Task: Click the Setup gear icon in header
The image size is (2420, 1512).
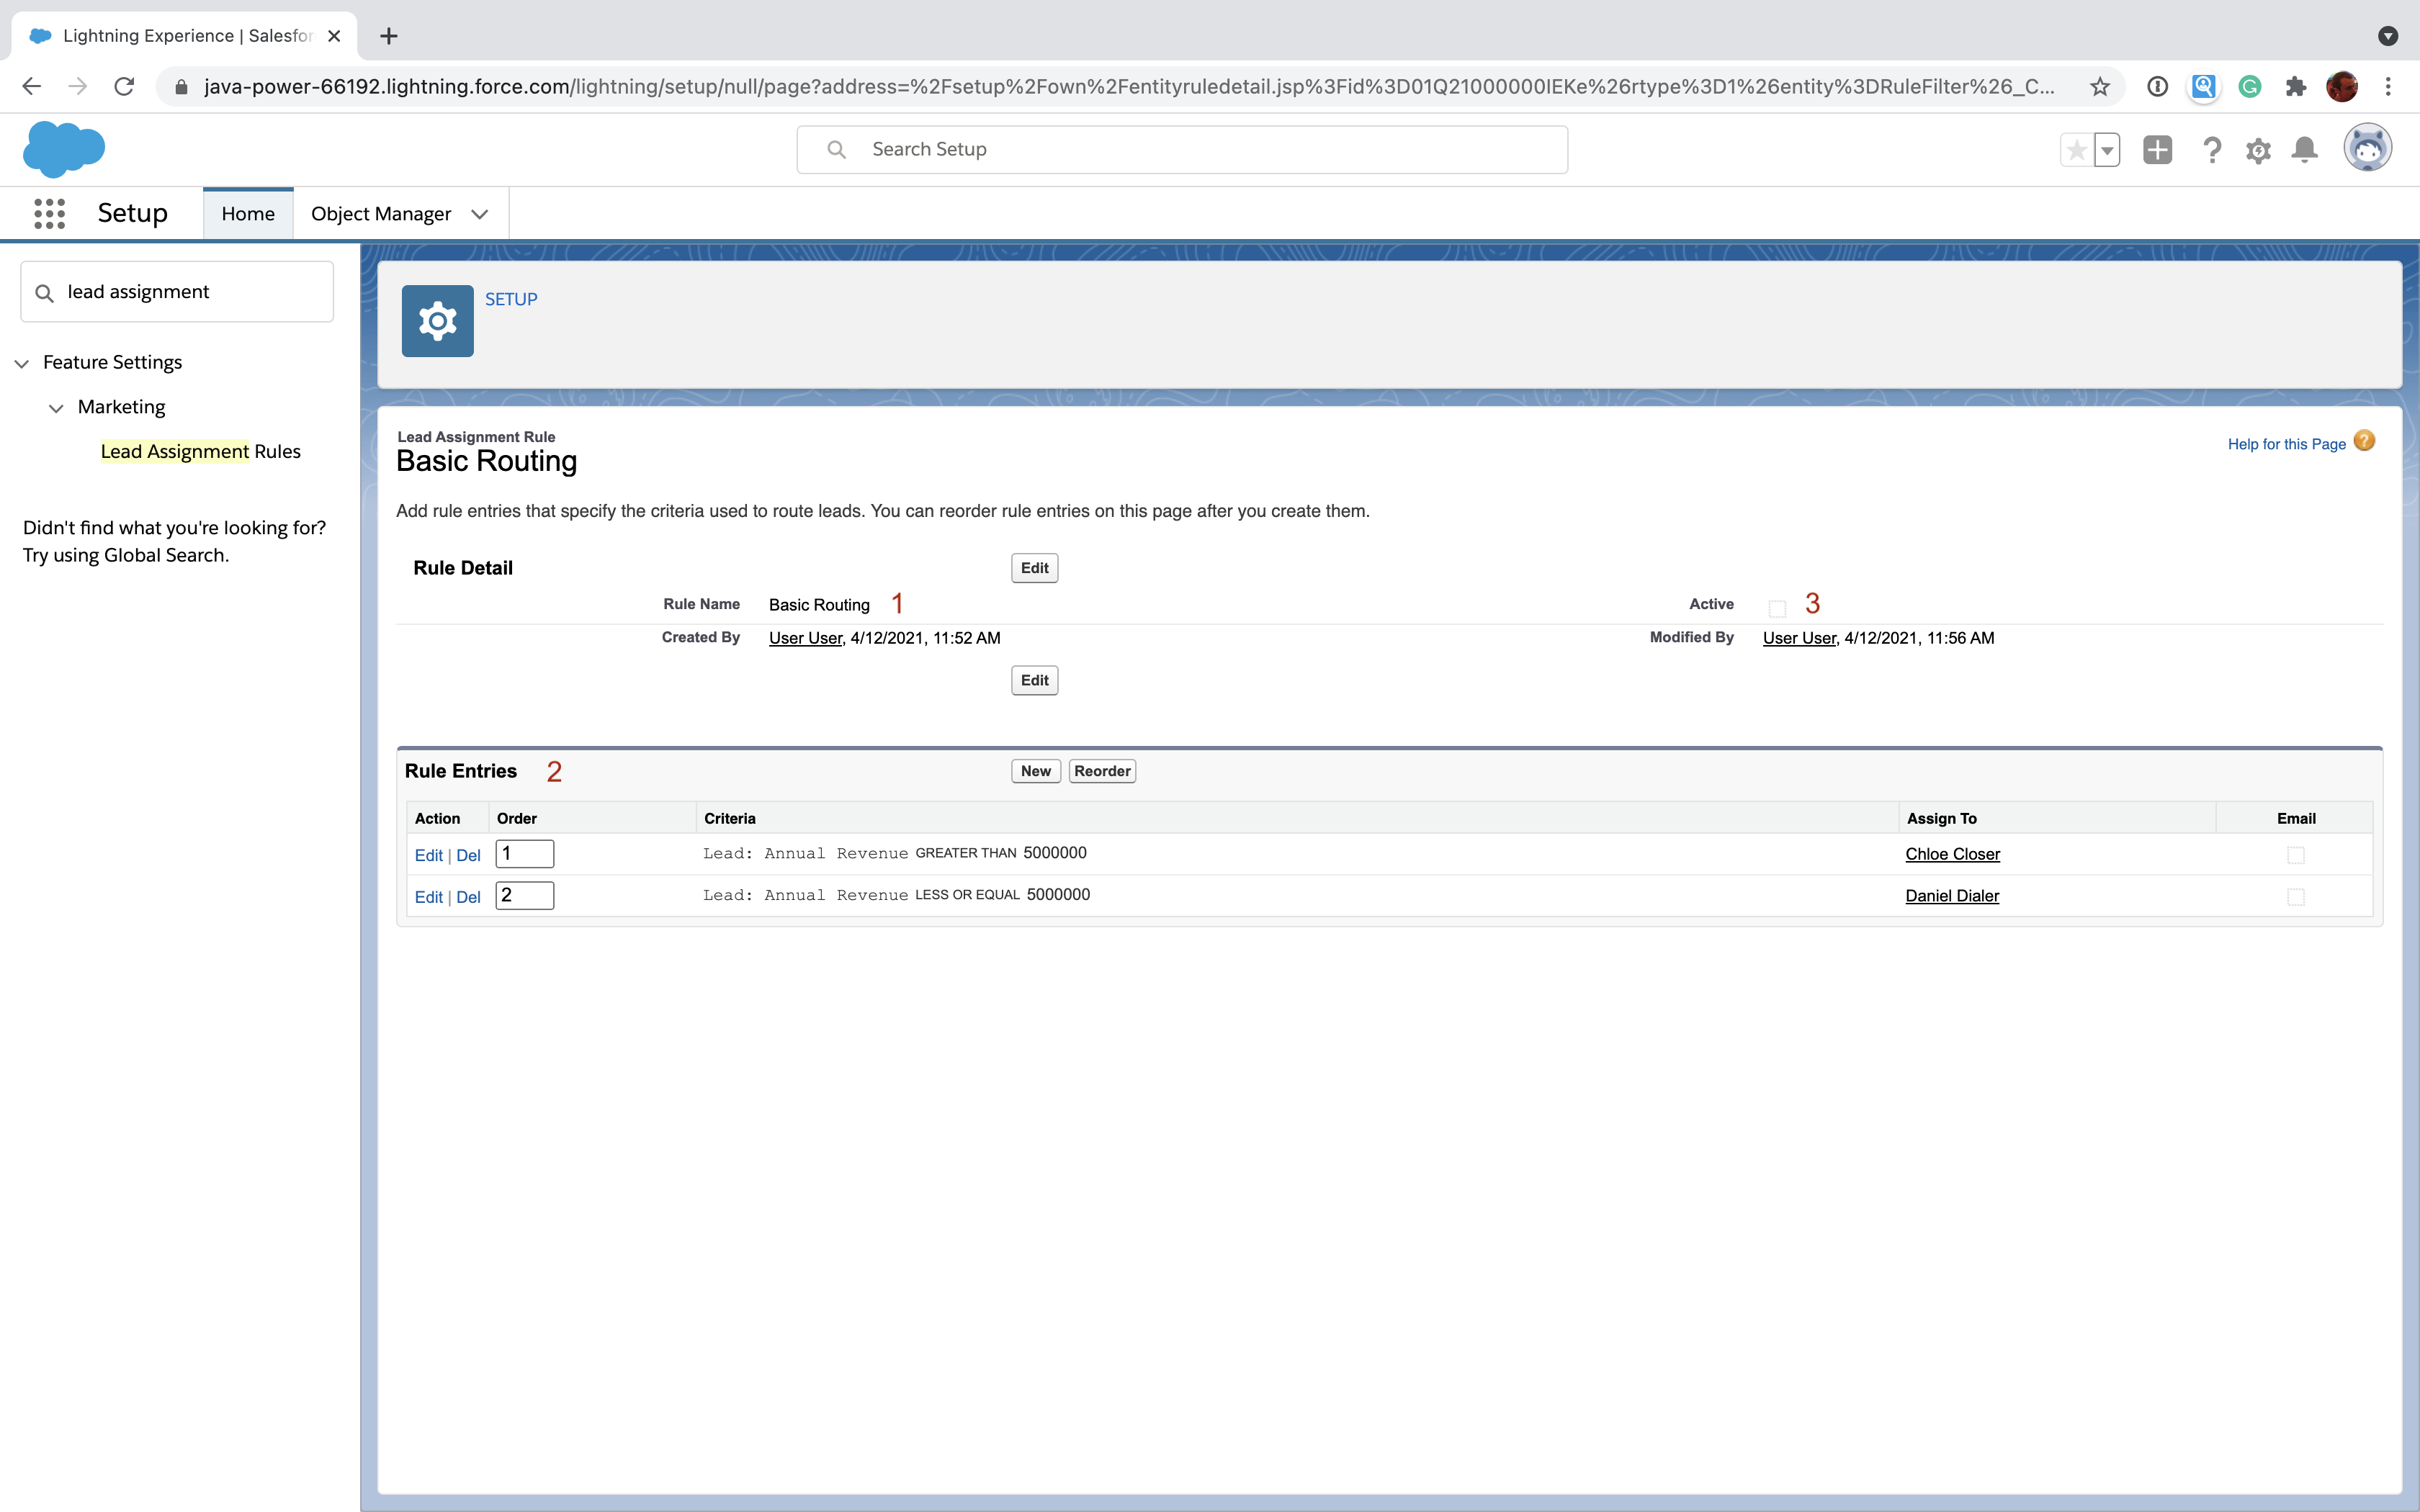Action: [x=2258, y=150]
